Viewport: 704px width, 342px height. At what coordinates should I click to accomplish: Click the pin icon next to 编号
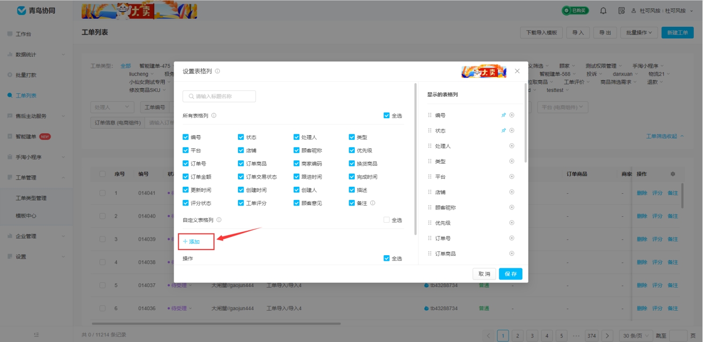point(504,115)
